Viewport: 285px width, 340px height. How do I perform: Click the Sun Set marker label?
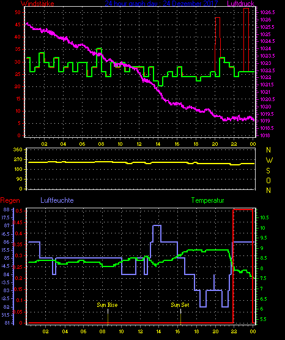point(180,305)
